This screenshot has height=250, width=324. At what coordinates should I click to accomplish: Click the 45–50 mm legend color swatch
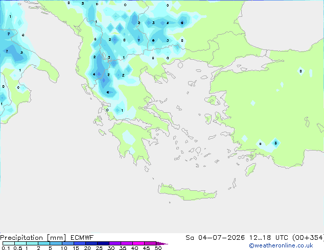coord(150,243)
